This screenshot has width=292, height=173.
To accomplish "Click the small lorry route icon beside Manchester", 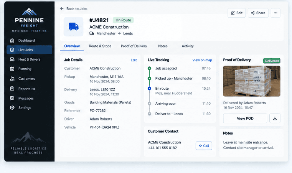I will pos(92,33).
